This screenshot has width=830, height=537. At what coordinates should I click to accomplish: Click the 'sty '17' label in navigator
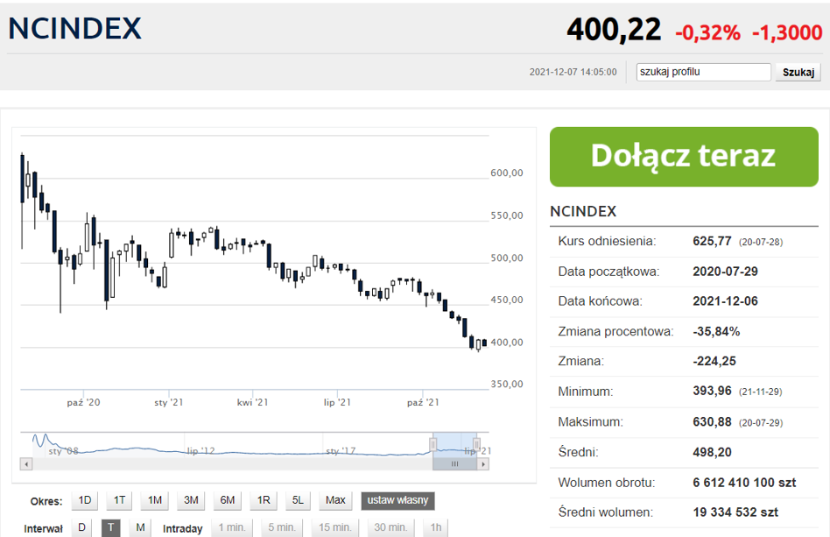[x=341, y=451]
